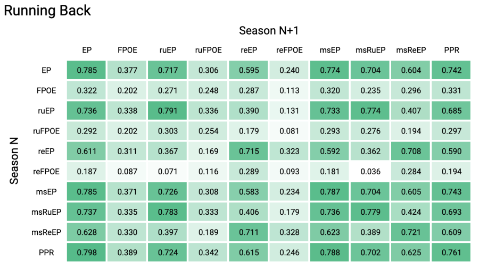Click the 0.036 white cell
The image size is (479, 270).
(370, 172)
